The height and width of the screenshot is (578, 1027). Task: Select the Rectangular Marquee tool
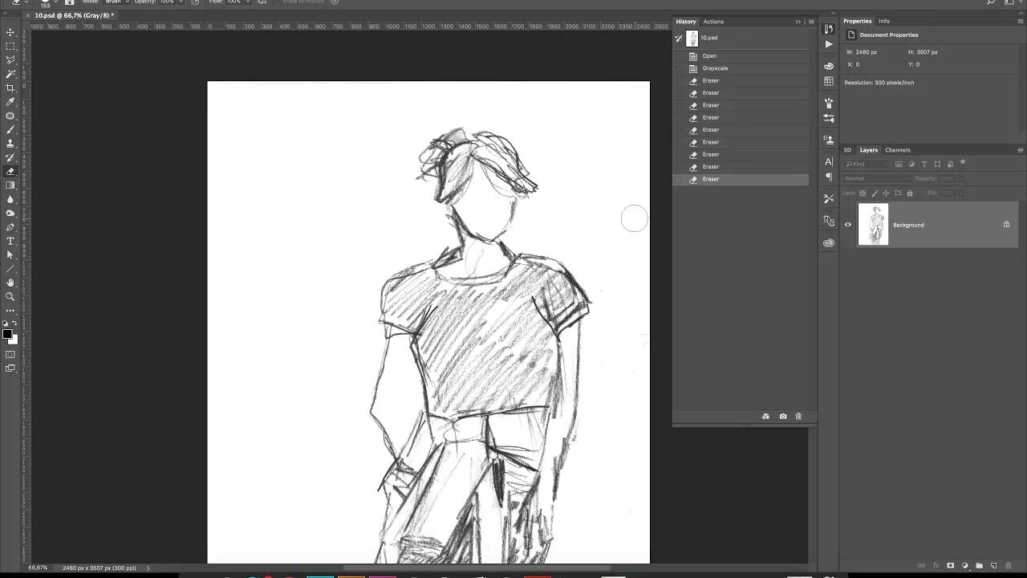tap(10, 46)
